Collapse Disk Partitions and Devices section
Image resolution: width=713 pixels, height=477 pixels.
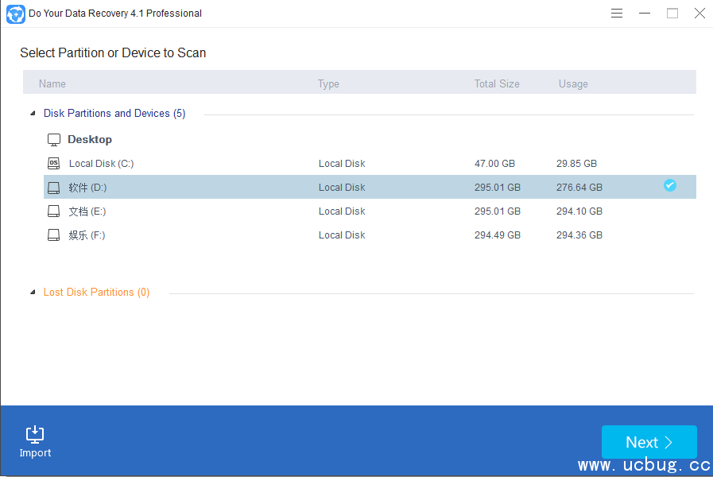click(33, 114)
